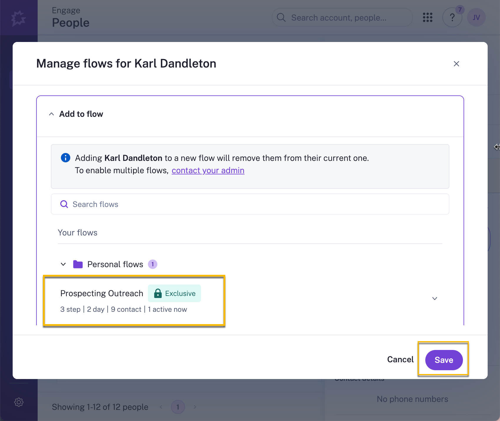This screenshot has height=421, width=500.
Task: Select page 1 in pagination
Action: click(x=178, y=407)
